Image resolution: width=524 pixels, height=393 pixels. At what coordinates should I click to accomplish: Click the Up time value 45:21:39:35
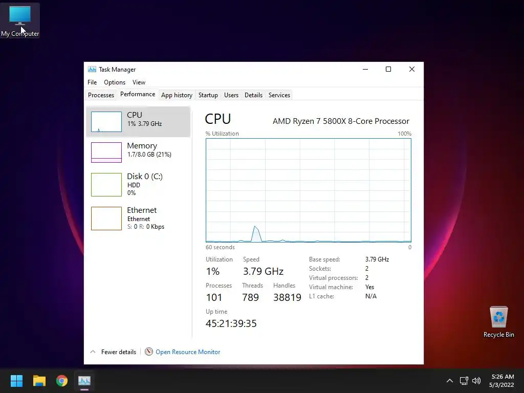tap(231, 323)
